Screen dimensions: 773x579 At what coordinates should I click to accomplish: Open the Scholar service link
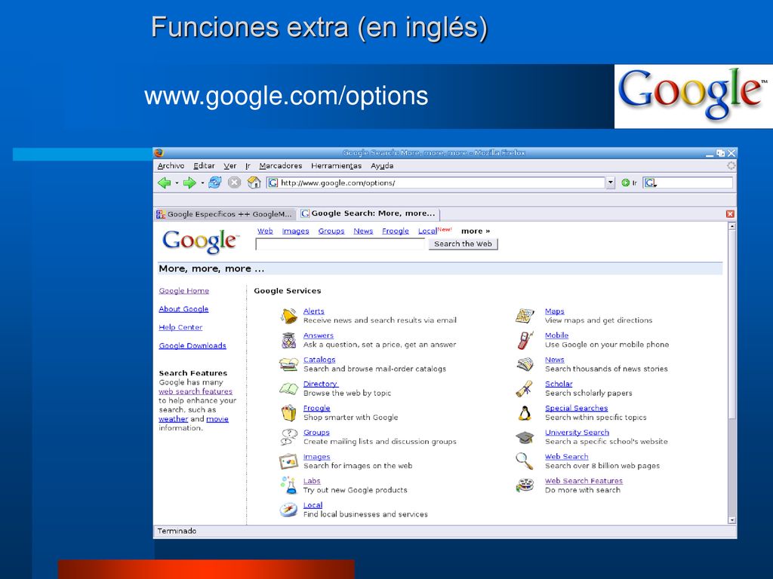pos(559,384)
